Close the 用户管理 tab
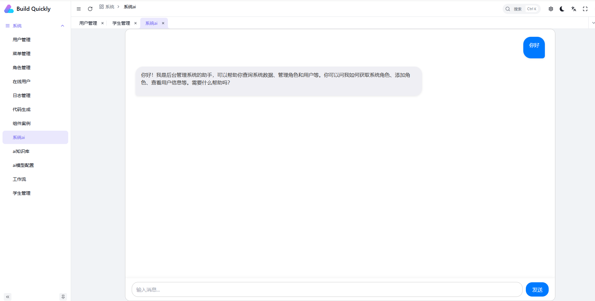This screenshot has height=301, width=595. coord(102,23)
